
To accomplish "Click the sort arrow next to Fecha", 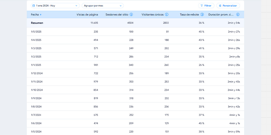I will click(x=41, y=15).
